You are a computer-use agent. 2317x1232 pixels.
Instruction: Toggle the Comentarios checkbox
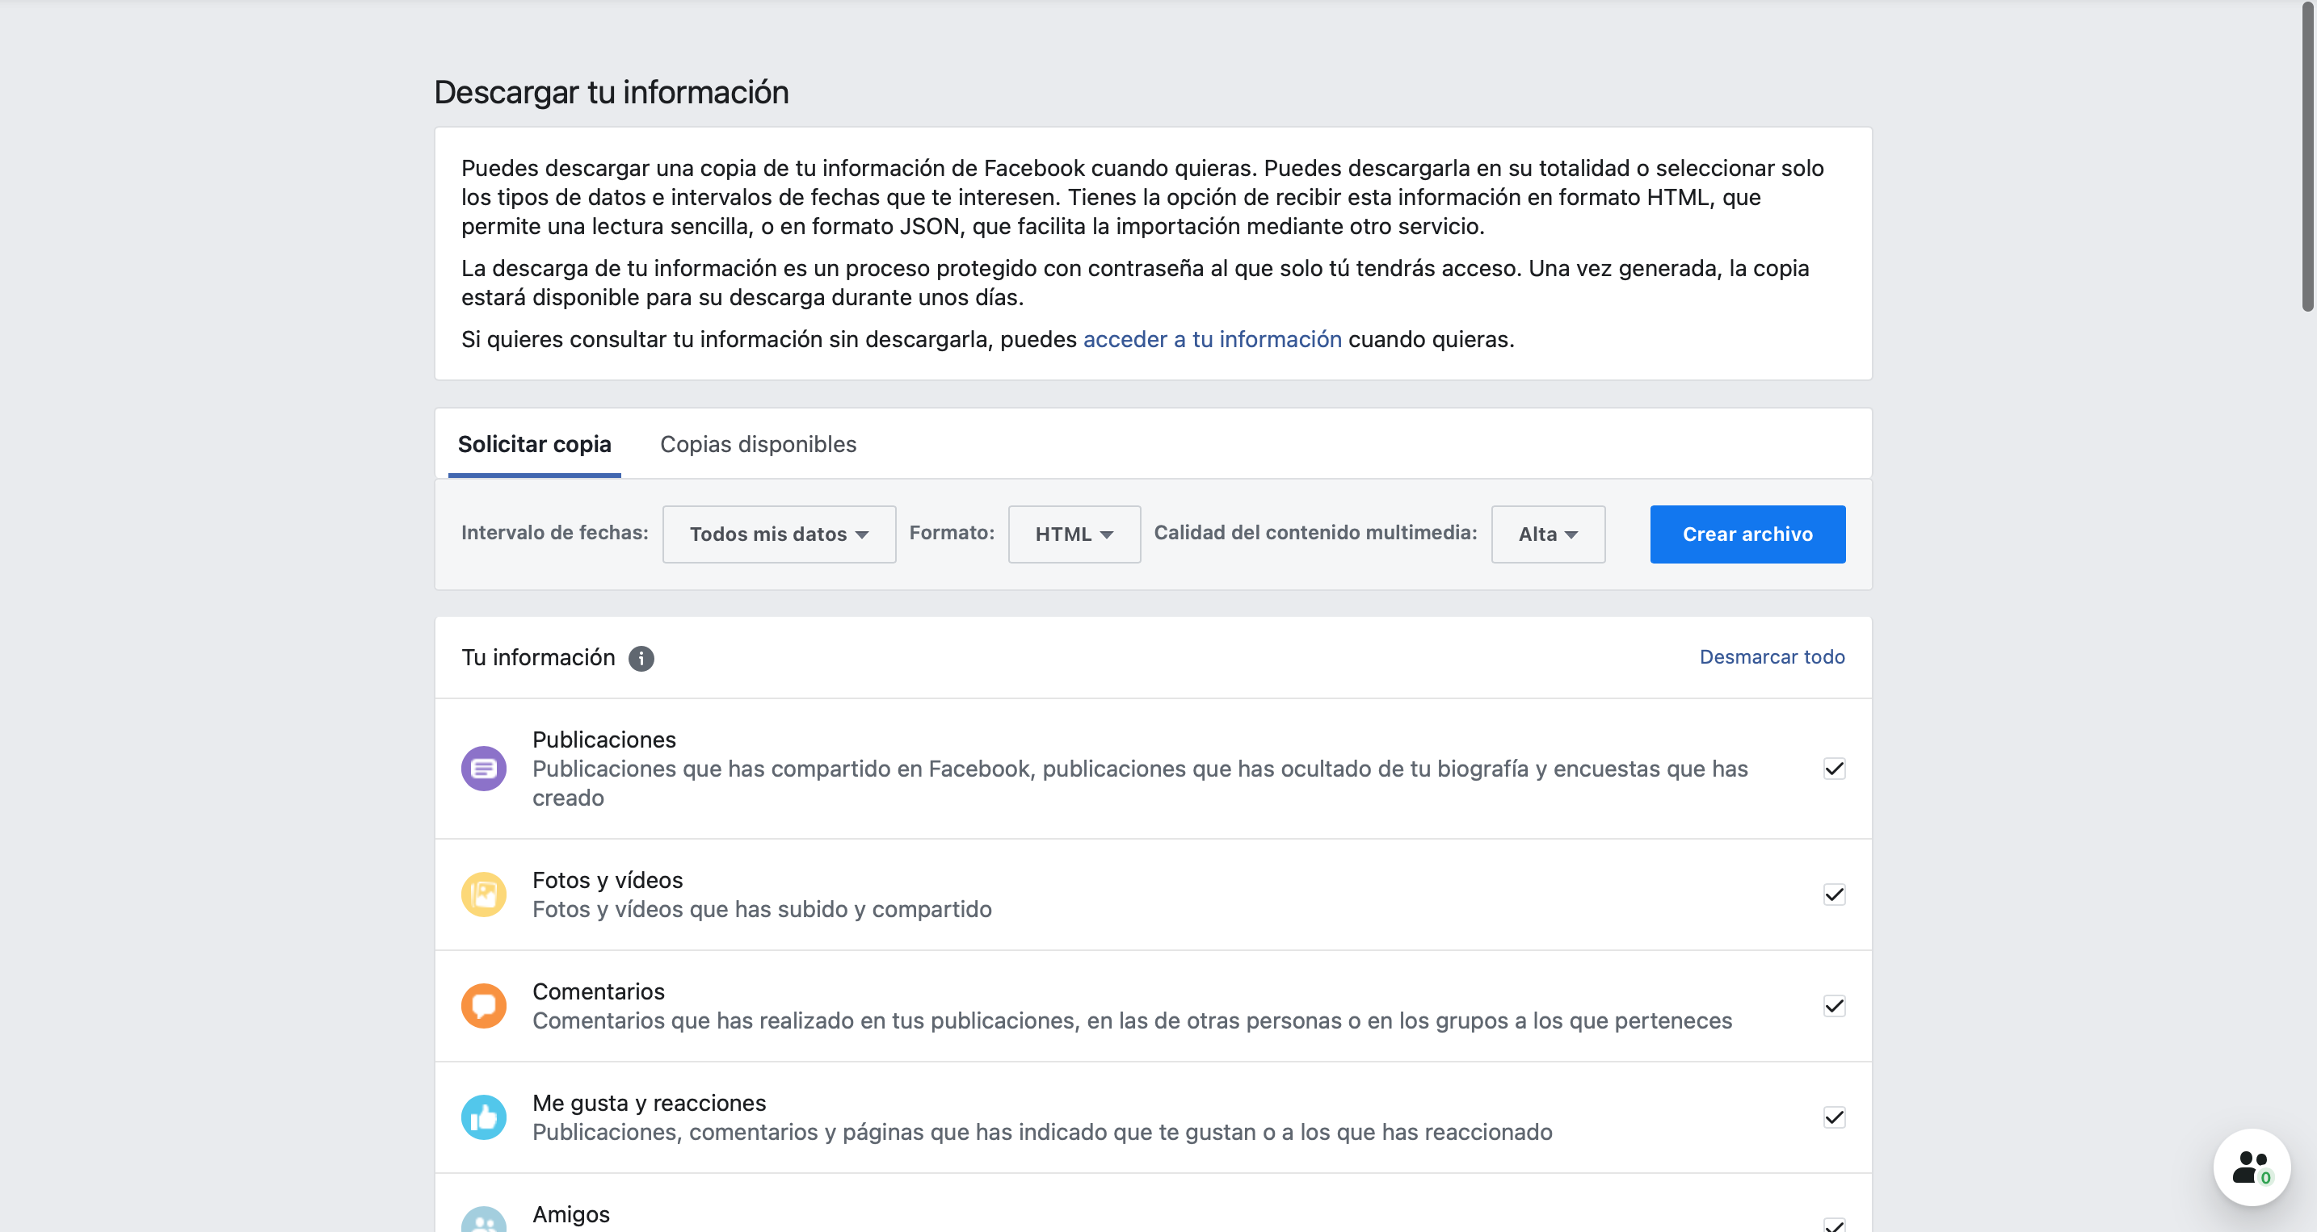tap(1834, 1006)
